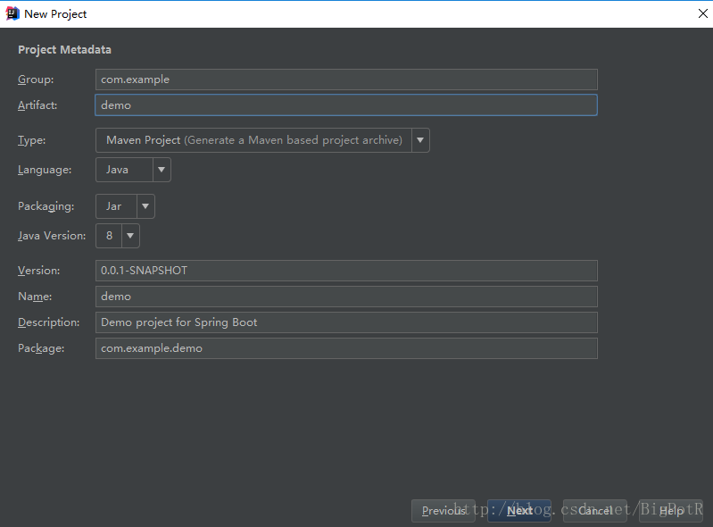Open the Type dropdown arrow

pos(420,140)
